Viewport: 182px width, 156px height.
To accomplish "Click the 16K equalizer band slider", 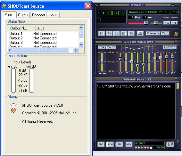I will click(x=172, y=62).
